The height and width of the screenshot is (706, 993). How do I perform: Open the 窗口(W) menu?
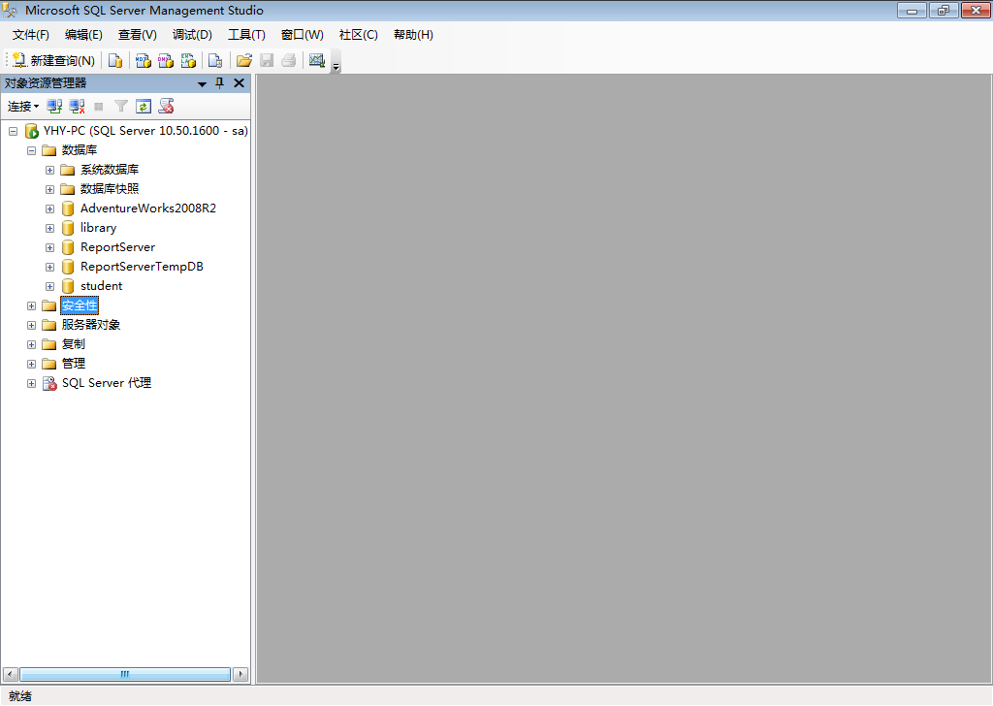pyautogui.click(x=303, y=35)
